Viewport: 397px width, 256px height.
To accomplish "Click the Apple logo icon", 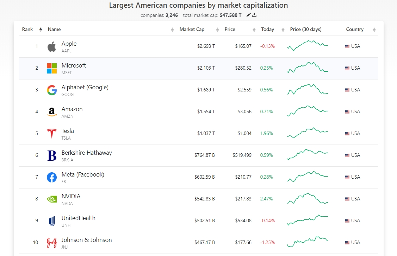I will [x=52, y=46].
